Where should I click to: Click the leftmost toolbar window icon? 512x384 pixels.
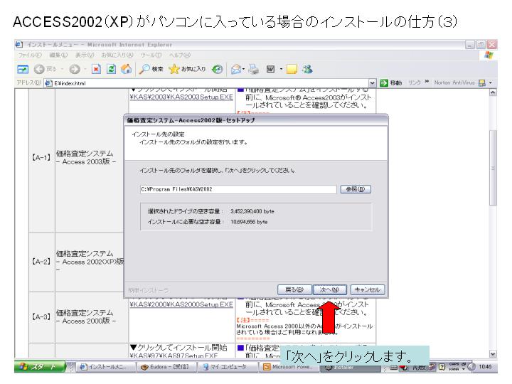(x=23, y=69)
